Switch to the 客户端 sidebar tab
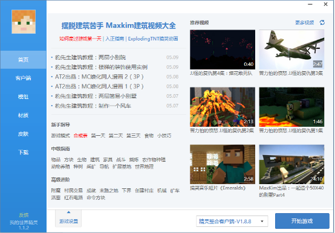Viewport: 335px width, 233px height. pos(24,78)
